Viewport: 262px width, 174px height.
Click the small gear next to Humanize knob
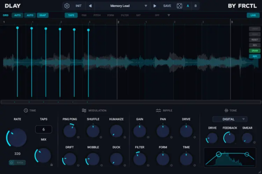(124, 137)
